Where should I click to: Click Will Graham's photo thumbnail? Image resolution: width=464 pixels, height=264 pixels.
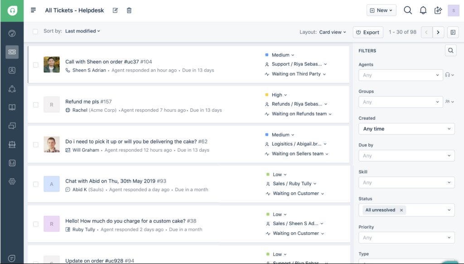[52, 144]
